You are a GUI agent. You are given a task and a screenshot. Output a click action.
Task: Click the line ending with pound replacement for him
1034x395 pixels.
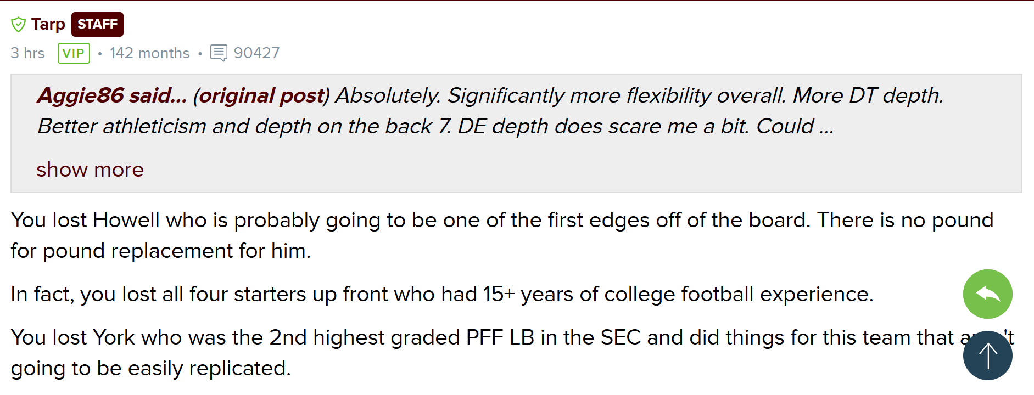click(160, 251)
